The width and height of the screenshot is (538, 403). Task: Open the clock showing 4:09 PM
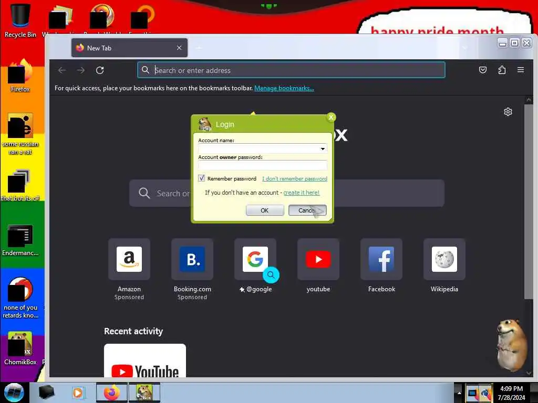click(x=511, y=393)
